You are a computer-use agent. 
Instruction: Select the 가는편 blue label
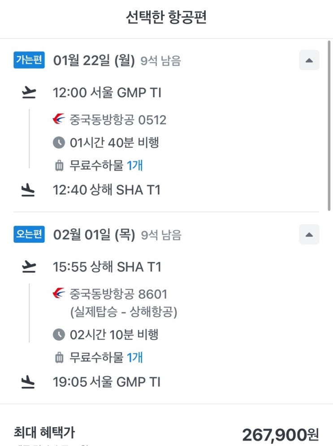pos(29,60)
